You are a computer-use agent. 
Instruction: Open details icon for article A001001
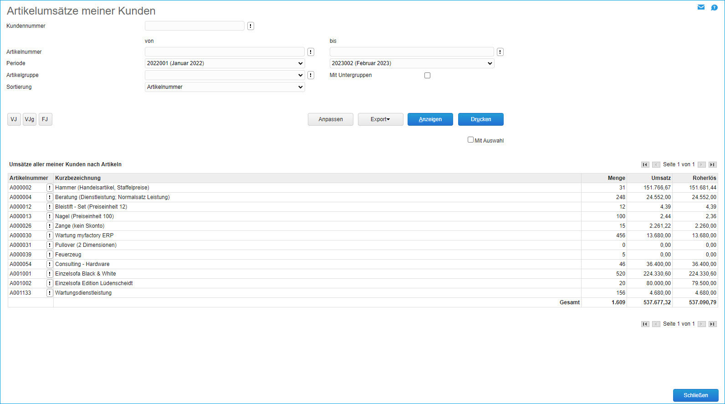click(x=50, y=274)
